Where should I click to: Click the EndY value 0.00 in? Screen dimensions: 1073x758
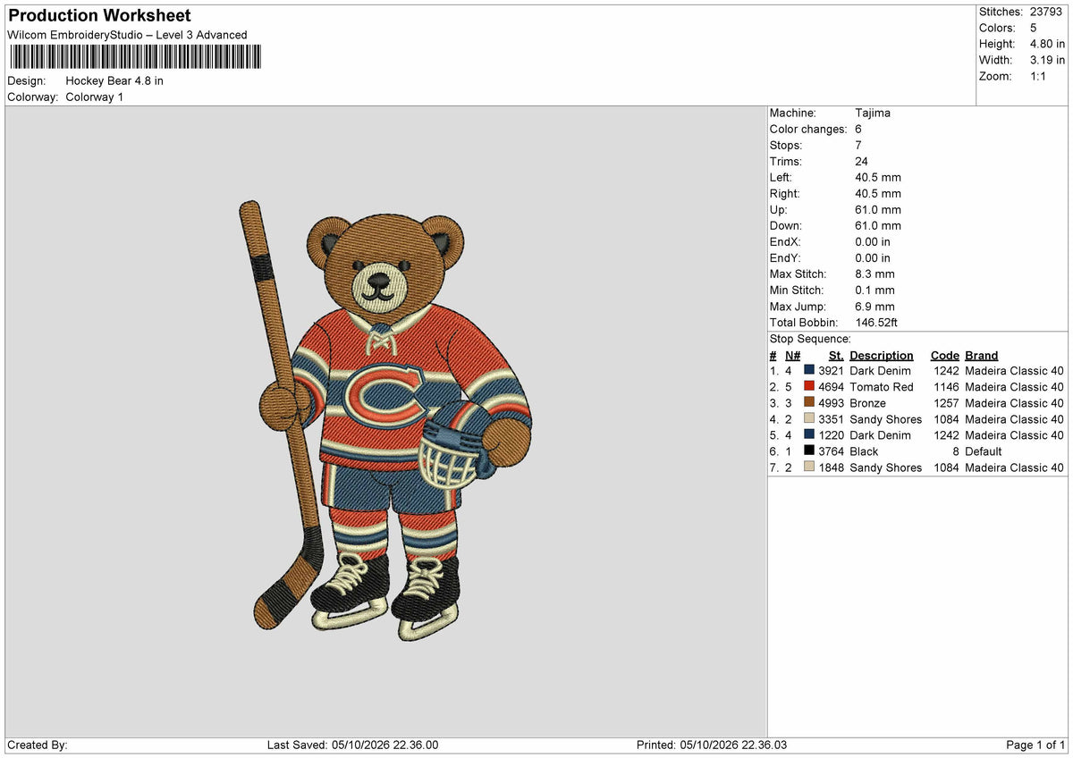pos(873,257)
